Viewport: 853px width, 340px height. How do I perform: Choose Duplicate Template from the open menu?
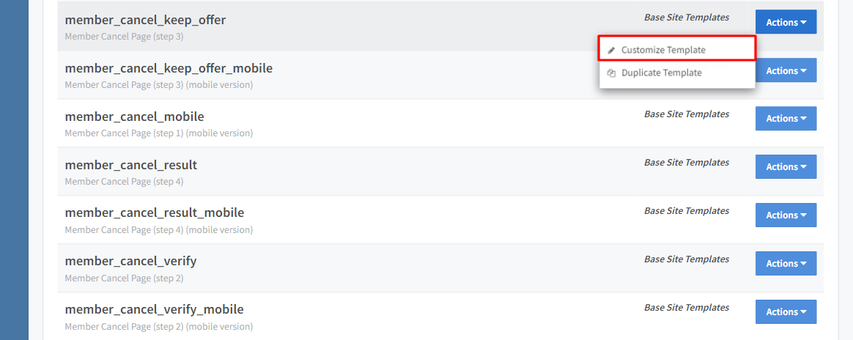click(661, 73)
